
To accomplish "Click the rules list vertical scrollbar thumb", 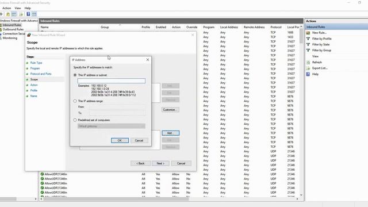I will pyautogui.click(x=301, y=36).
